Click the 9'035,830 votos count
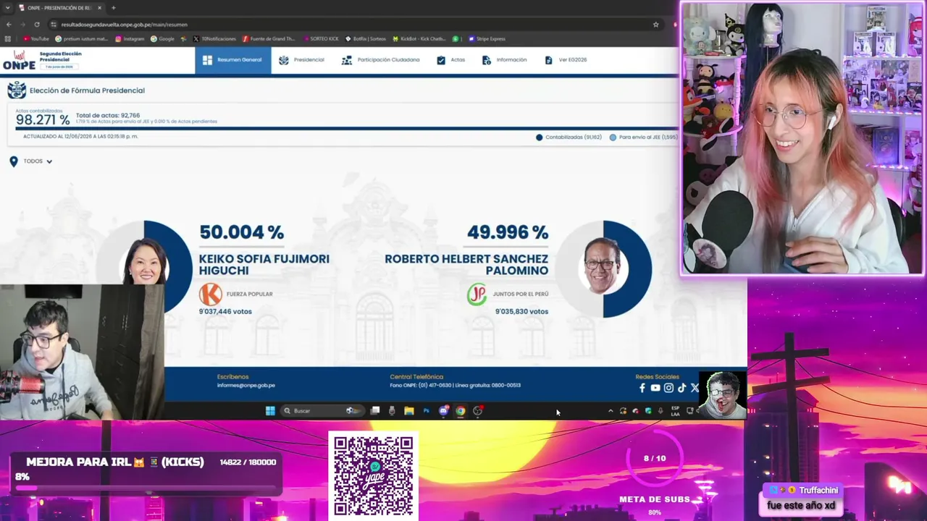The width and height of the screenshot is (927, 521). 521,311
